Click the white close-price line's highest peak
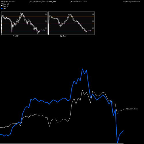 (x=82, y=90)
